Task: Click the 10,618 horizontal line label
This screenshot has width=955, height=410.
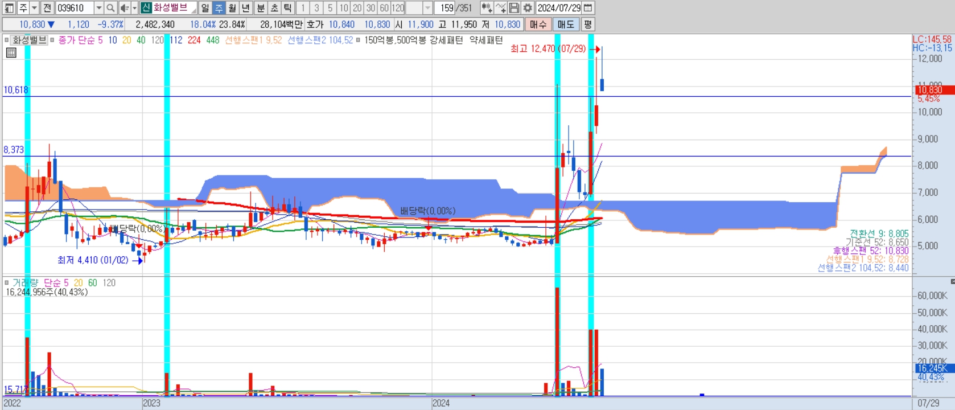Action: tap(16, 90)
